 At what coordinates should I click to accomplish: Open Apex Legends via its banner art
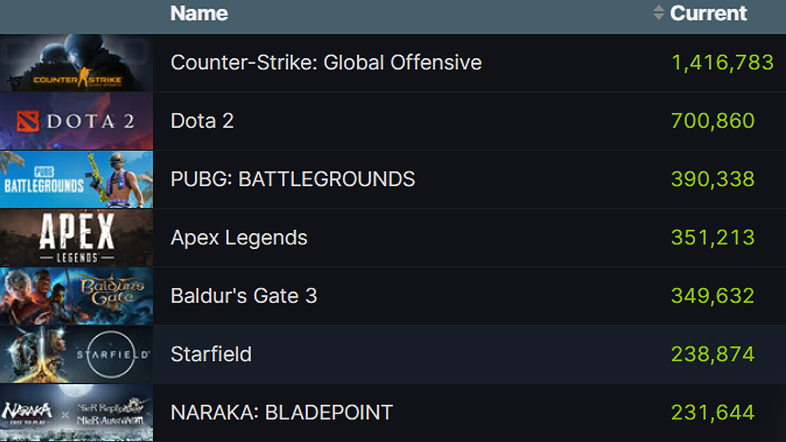point(76,237)
